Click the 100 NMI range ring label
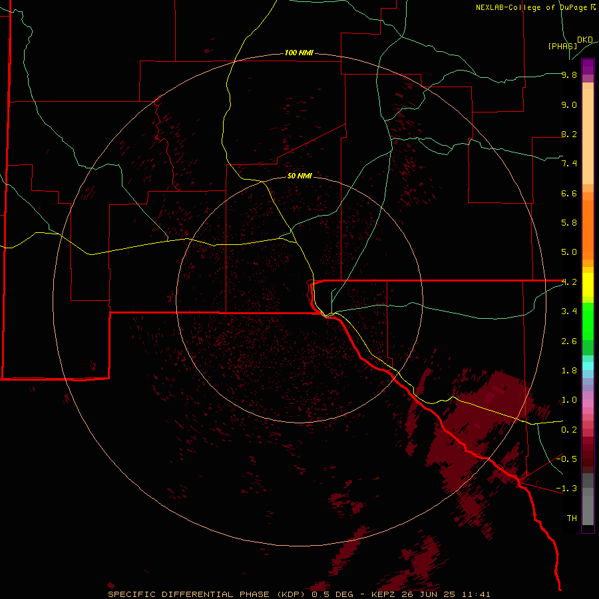Screen dimensions: 599x599 pyautogui.click(x=299, y=53)
